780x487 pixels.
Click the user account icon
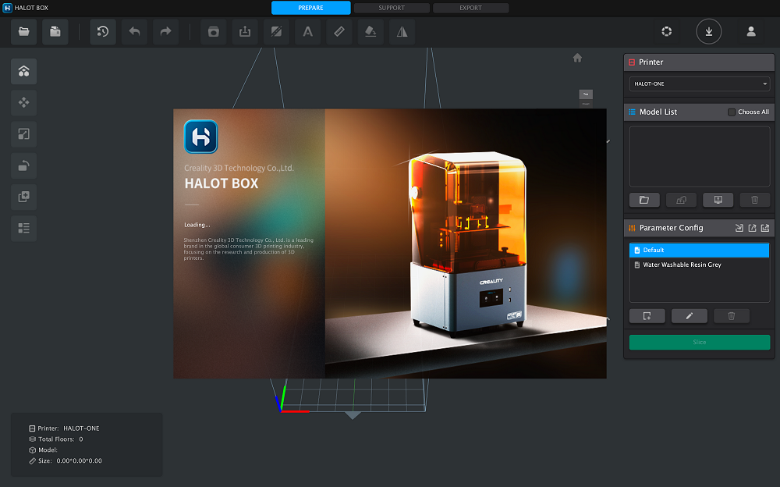(x=751, y=32)
